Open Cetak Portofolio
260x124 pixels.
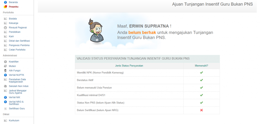pyautogui.click(x=17, y=50)
